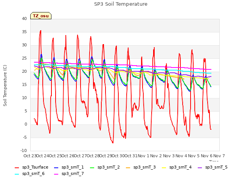The width and height of the screenshot is (242, 181).
Task: Click the Oct 31 x-axis tick label
Action: coord(131,156)
